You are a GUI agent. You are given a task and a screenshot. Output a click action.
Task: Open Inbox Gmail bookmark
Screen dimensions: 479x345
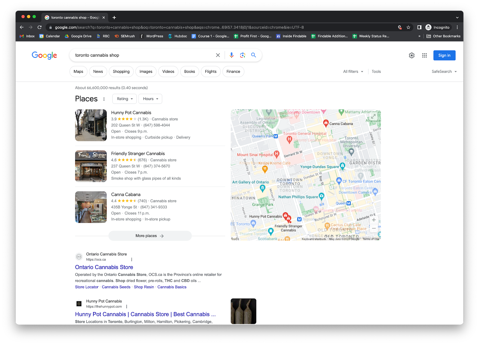pyautogui.click(x=27, y=36)
